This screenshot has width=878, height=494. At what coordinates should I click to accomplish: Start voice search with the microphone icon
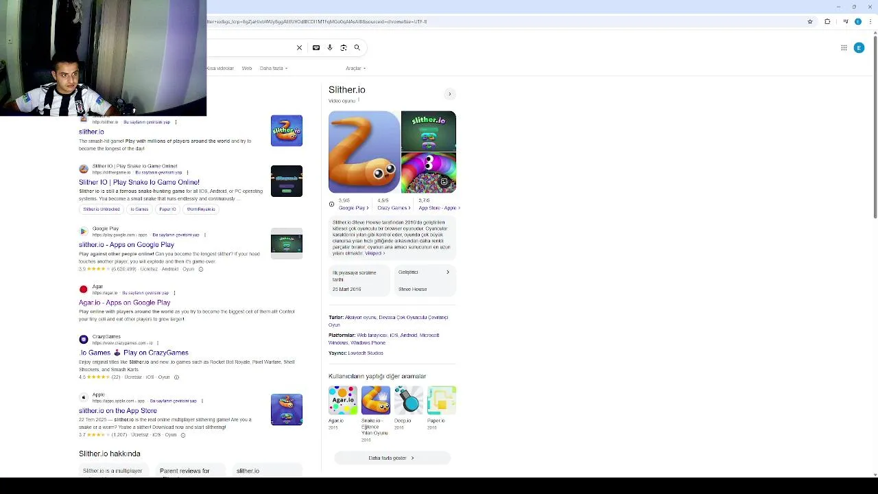point(330,47)
